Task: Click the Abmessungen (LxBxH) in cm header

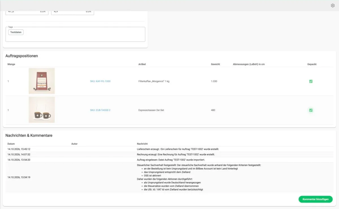Action: 249,64
